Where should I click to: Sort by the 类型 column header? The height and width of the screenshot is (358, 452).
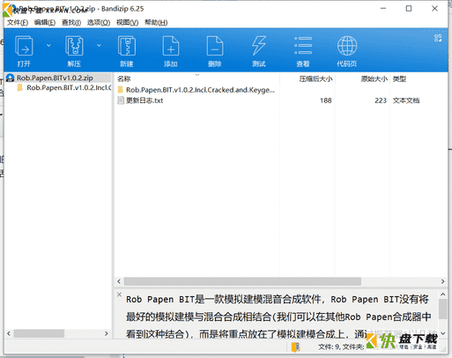click(399, 78)
